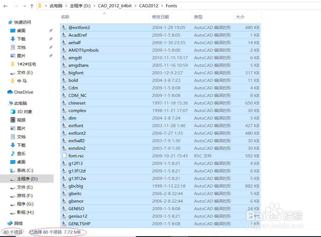Click CAD2012 breadcrumb segment
The image size is (321, 237).
[149, 6]
